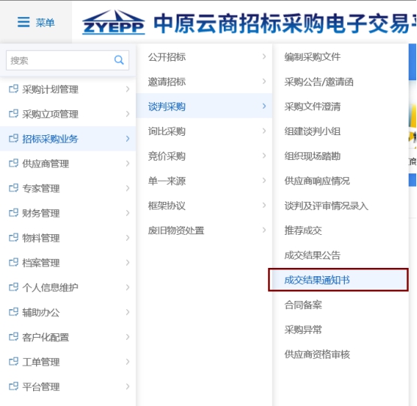Click the icon beside 平台管理

pyautogui.click(x=14, y=386)
